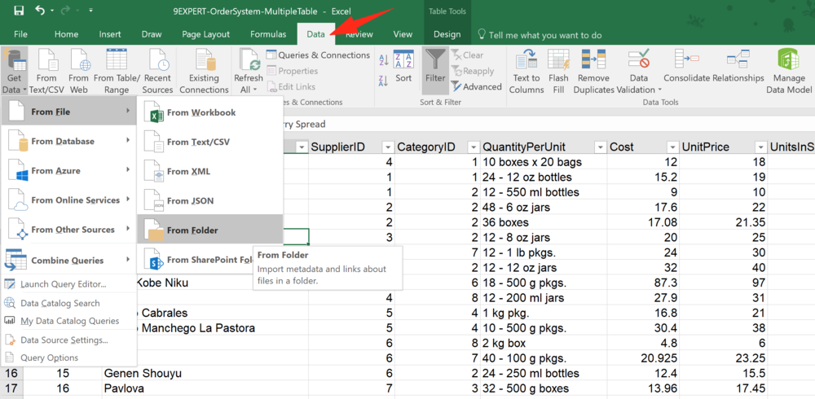Select cell containing Pavlova
The height and width of the screenshot is (399, 815).
(205, 388)
